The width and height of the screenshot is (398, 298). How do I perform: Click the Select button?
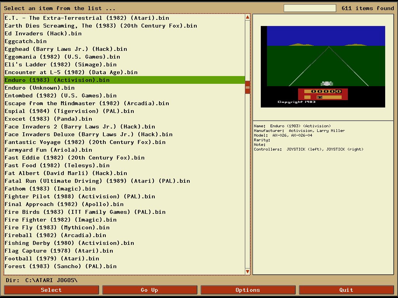pyautogui.click(x=51, y=290)
